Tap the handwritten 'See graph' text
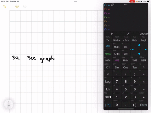Image resolution: width=151 pixels, height=113 pixels. 41,59
